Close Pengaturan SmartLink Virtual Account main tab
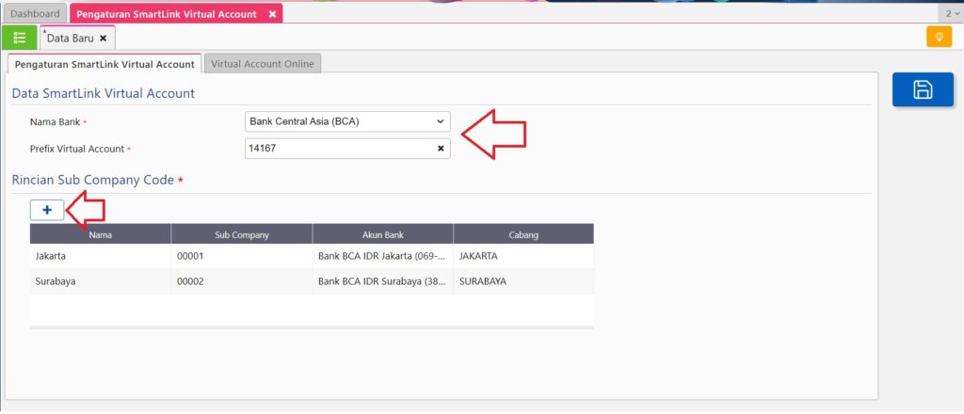 click(x=272, y=14)
